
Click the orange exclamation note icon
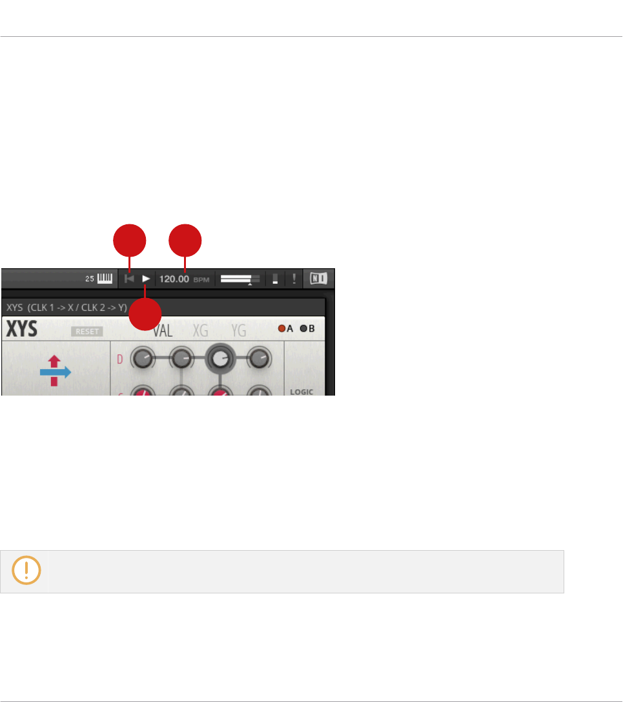[x=26, y=570]
